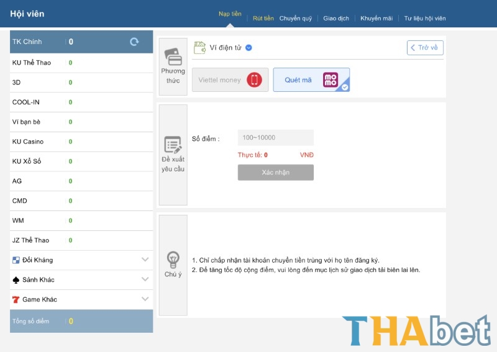Select the Ví bạn bè row
Screen dimensions: 497x352
pyautogui.click(x=81, y=122)
